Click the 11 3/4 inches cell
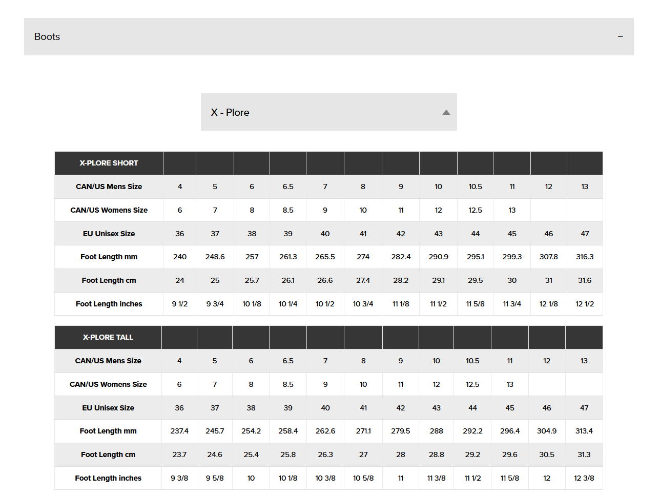The width and height of the screenshot is (660, 496). point(512,304)
